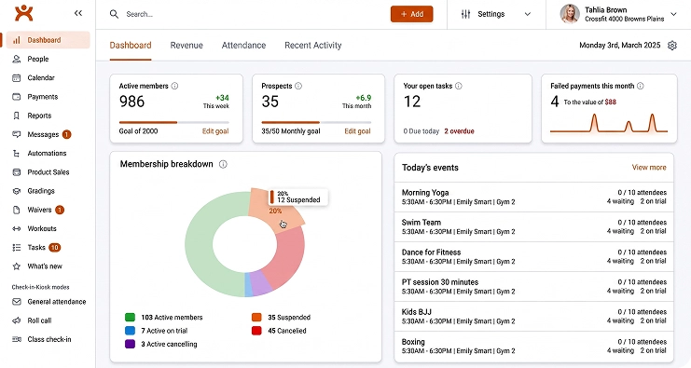The width and height of the screenshot is (691, 368).
Task: Click the Reports bookmark icon
Action: (x=16, y=116)
